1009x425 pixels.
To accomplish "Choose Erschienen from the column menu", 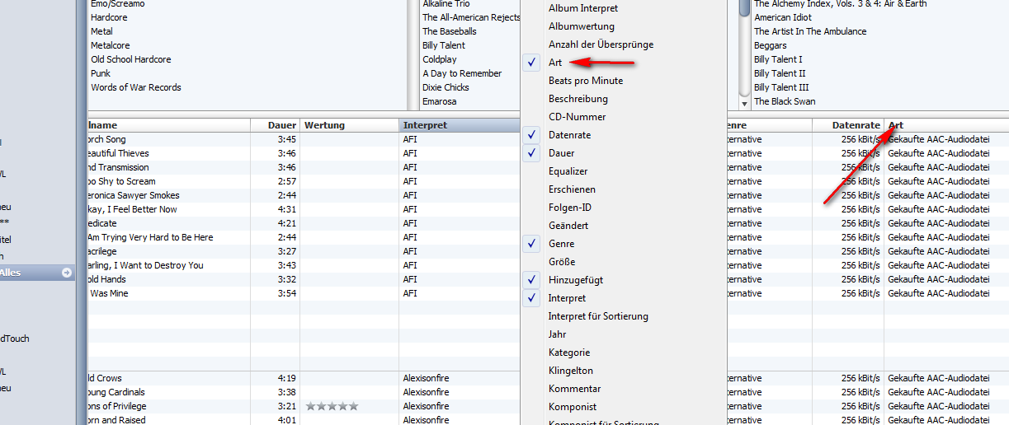I will (572, 189).
